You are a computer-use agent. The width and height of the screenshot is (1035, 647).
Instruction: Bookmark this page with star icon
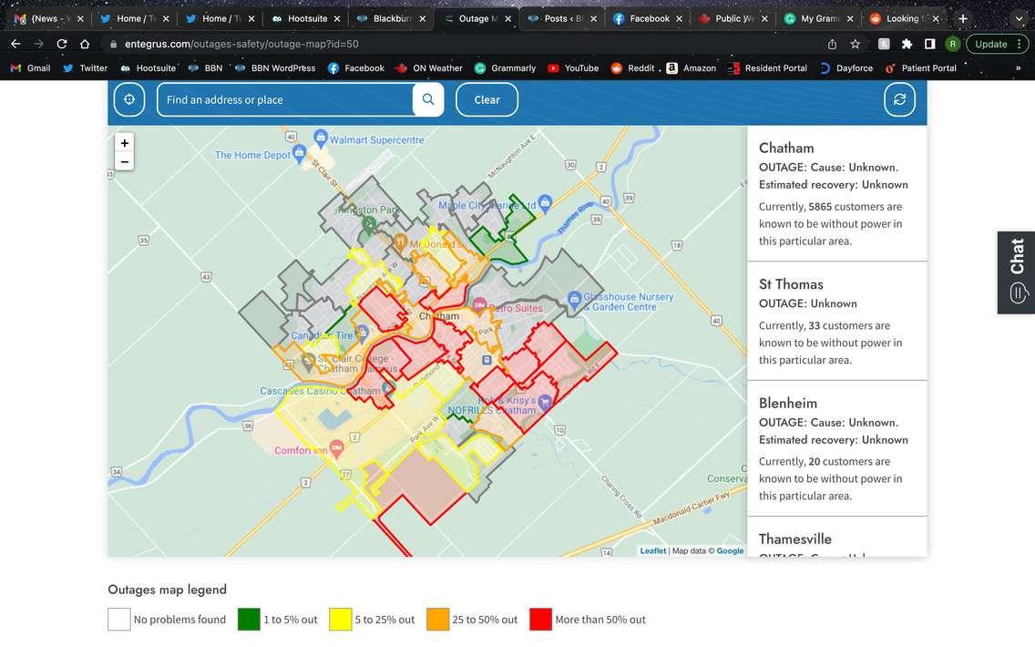(x=856, y=44)
